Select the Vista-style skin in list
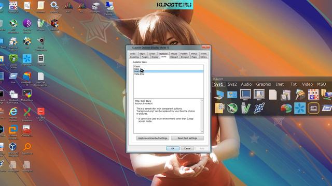This screenshot has width=332, height=186. [x=169, y=74]
